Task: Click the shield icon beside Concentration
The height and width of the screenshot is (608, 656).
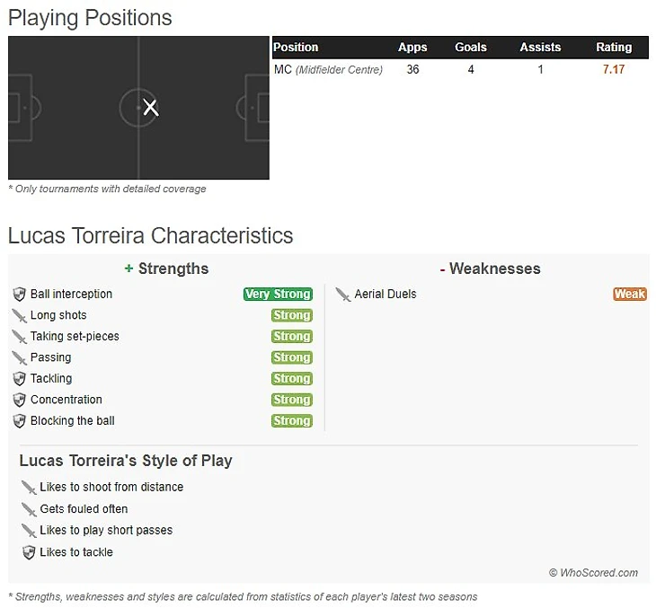Action: [x=20, y=400]
